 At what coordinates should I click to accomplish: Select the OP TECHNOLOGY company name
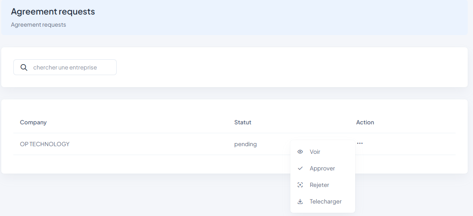45,144
